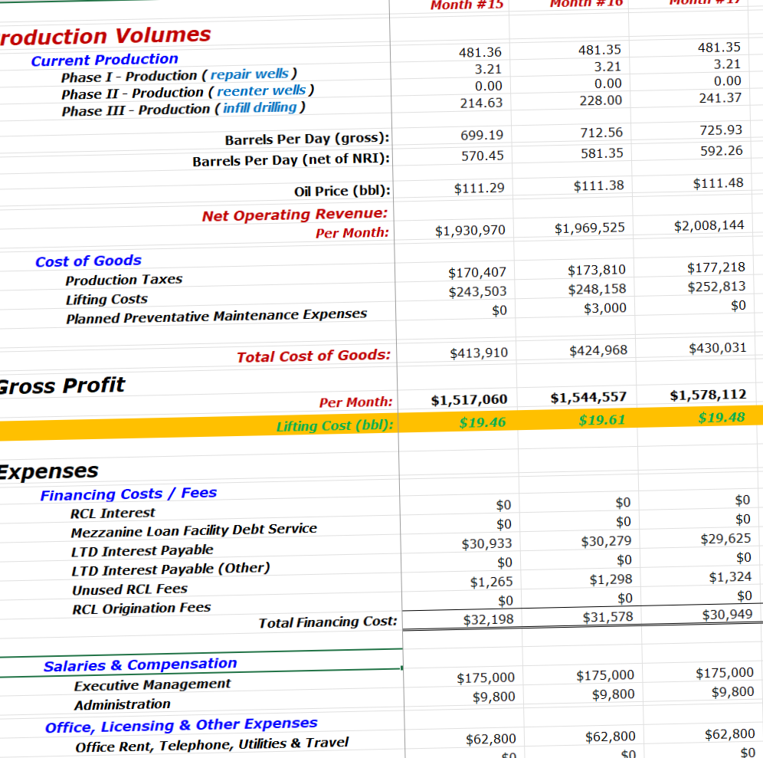The height and width of the screenshot is (758, 763).
Task: Select the Barrels Per Day (gross) label
Action: pyautogui.click(x=307, y=139)
